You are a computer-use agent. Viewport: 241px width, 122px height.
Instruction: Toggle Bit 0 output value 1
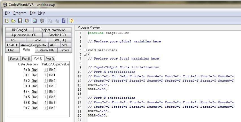tap(46, 70)
